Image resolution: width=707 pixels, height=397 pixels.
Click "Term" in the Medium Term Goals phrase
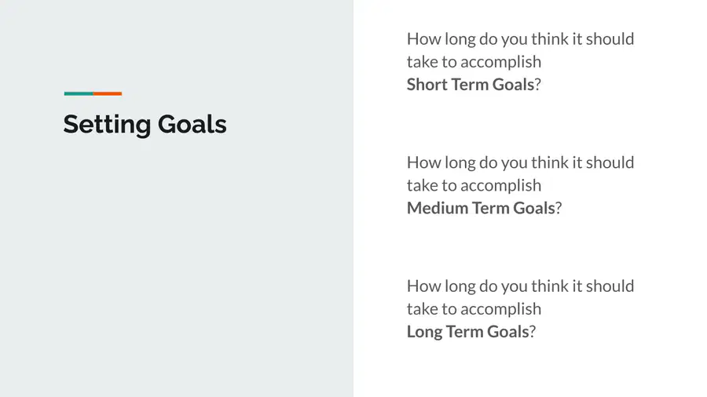click(x=491, y=208)
